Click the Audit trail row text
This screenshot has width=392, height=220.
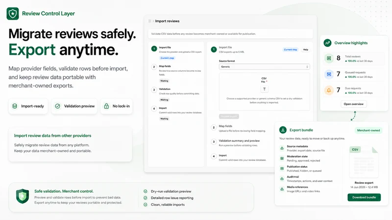pyautogui.click(x=310, y=179)
